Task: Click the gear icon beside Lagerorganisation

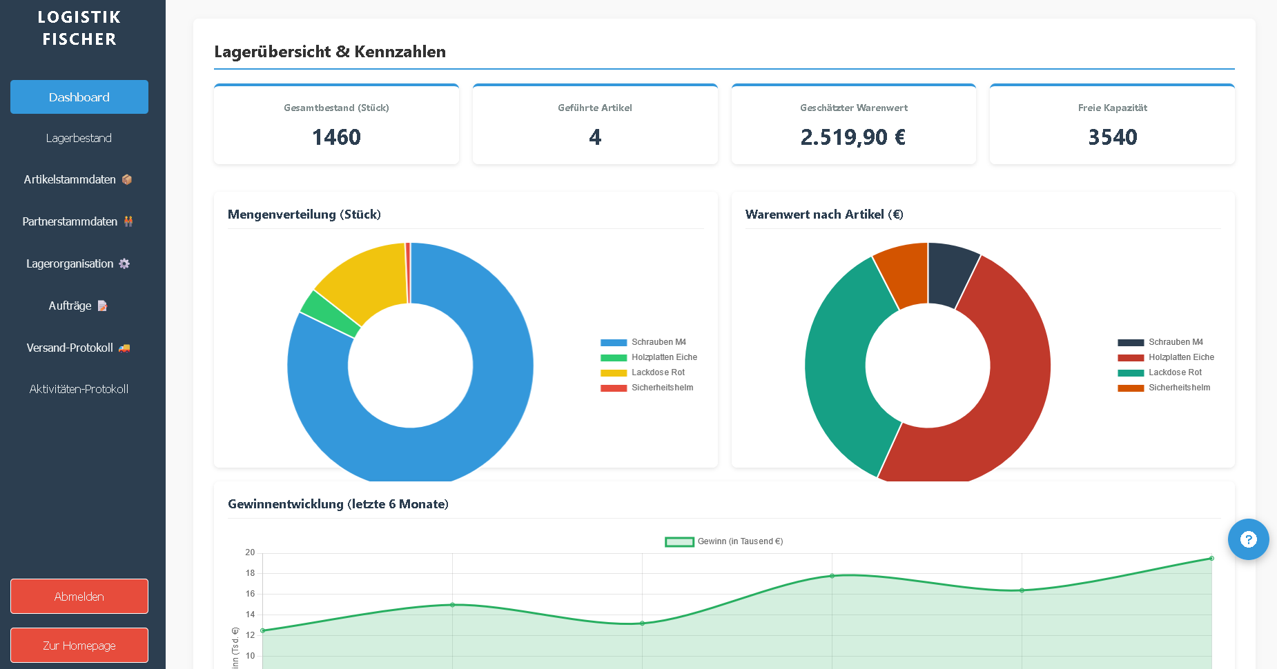Action: click(x=124, y=263)
